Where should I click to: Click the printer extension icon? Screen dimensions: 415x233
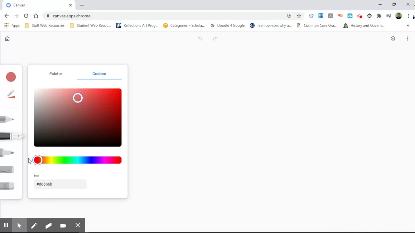[x=311, y=16]
